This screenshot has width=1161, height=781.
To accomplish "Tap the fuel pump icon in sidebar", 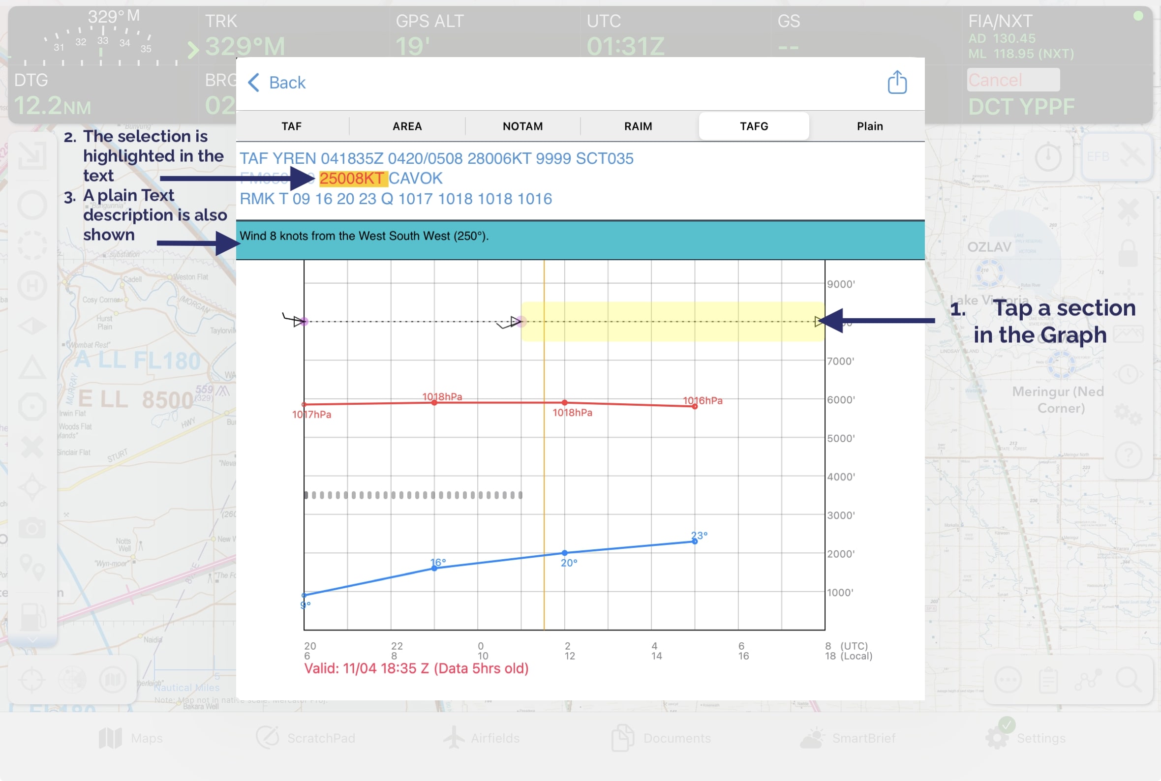I will pyautogui.click(x=32, y=617).
